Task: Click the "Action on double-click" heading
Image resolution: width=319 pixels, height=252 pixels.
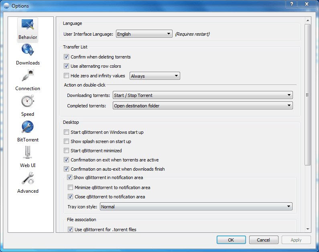Action: [x=85, y=85]
